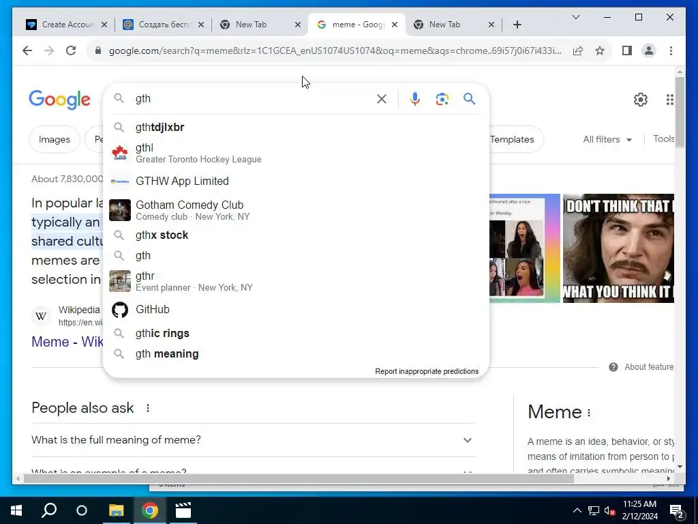Viewport: 698px width, 524px height.
Task: Open Chrome side panel
Action: 627,50
